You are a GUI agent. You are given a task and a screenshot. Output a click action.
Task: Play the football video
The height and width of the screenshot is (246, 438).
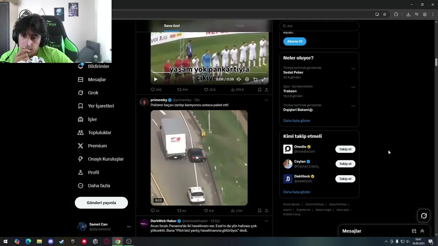pos(156,79)
